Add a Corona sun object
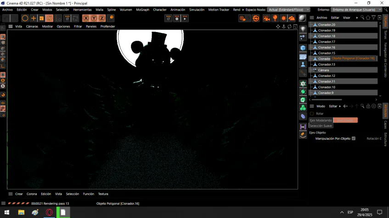This screenshot has width=389, height=218. pyautogui.click(x=283, y=18)
